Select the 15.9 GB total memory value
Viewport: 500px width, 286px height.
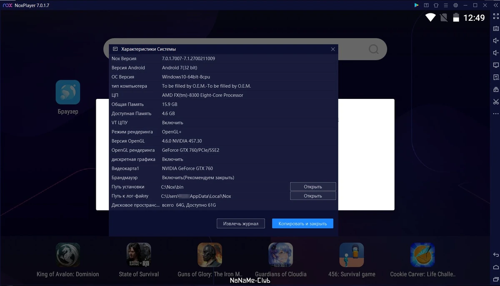pyautogui.click(x=170, y=104)
